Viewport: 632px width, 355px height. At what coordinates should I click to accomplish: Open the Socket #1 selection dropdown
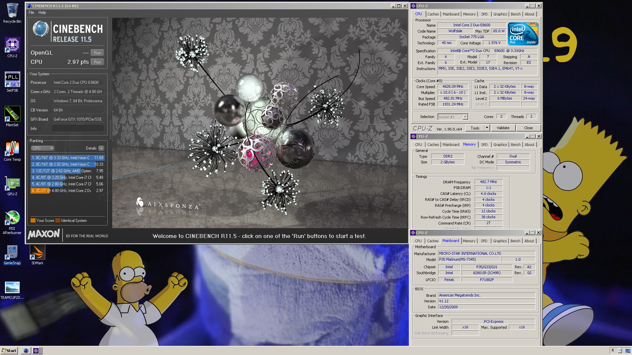coord(453,117)
